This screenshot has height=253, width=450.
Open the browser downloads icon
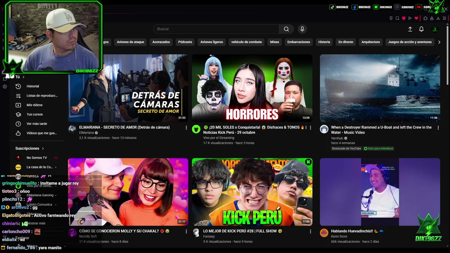[x=438, y=18]
